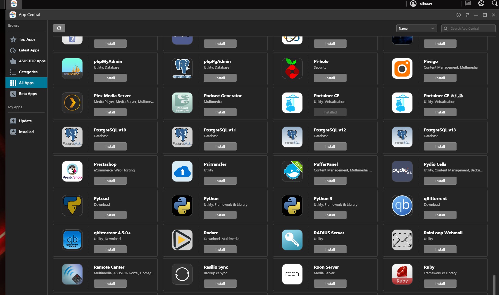The height and width of the screenshot is (295, 499).
Task: Open the Pi-hole raspberry icon
Action: (292, 69)
